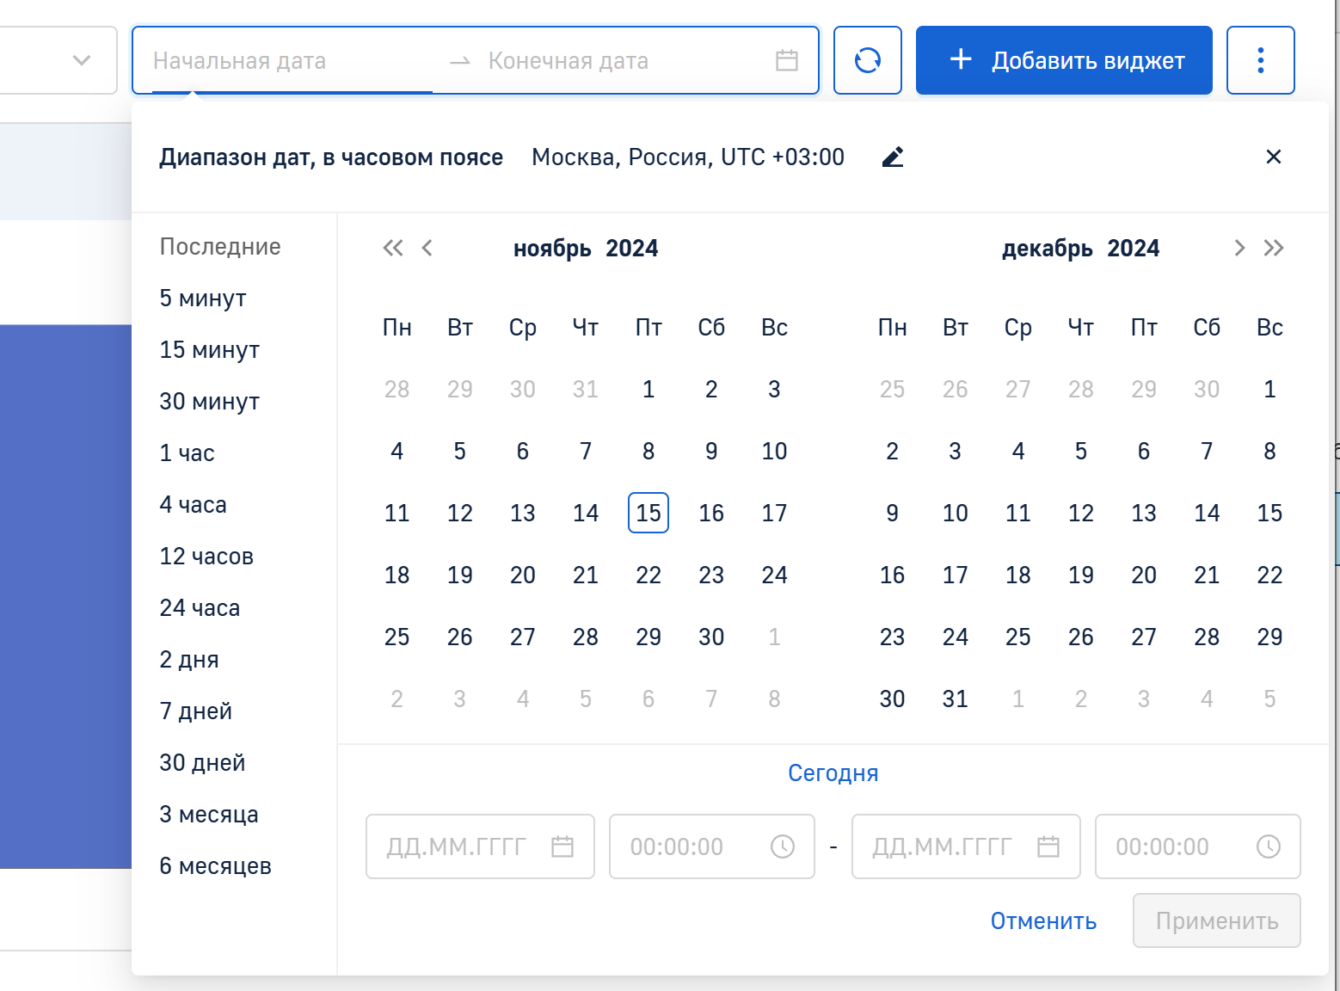The image size is (1340, 991).
Task: Go to next month with right arrow
Action: point(1239,249)
